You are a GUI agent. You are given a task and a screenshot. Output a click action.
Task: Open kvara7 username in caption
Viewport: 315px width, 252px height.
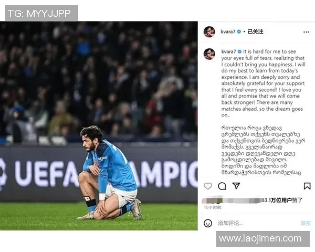click(228, 51)
